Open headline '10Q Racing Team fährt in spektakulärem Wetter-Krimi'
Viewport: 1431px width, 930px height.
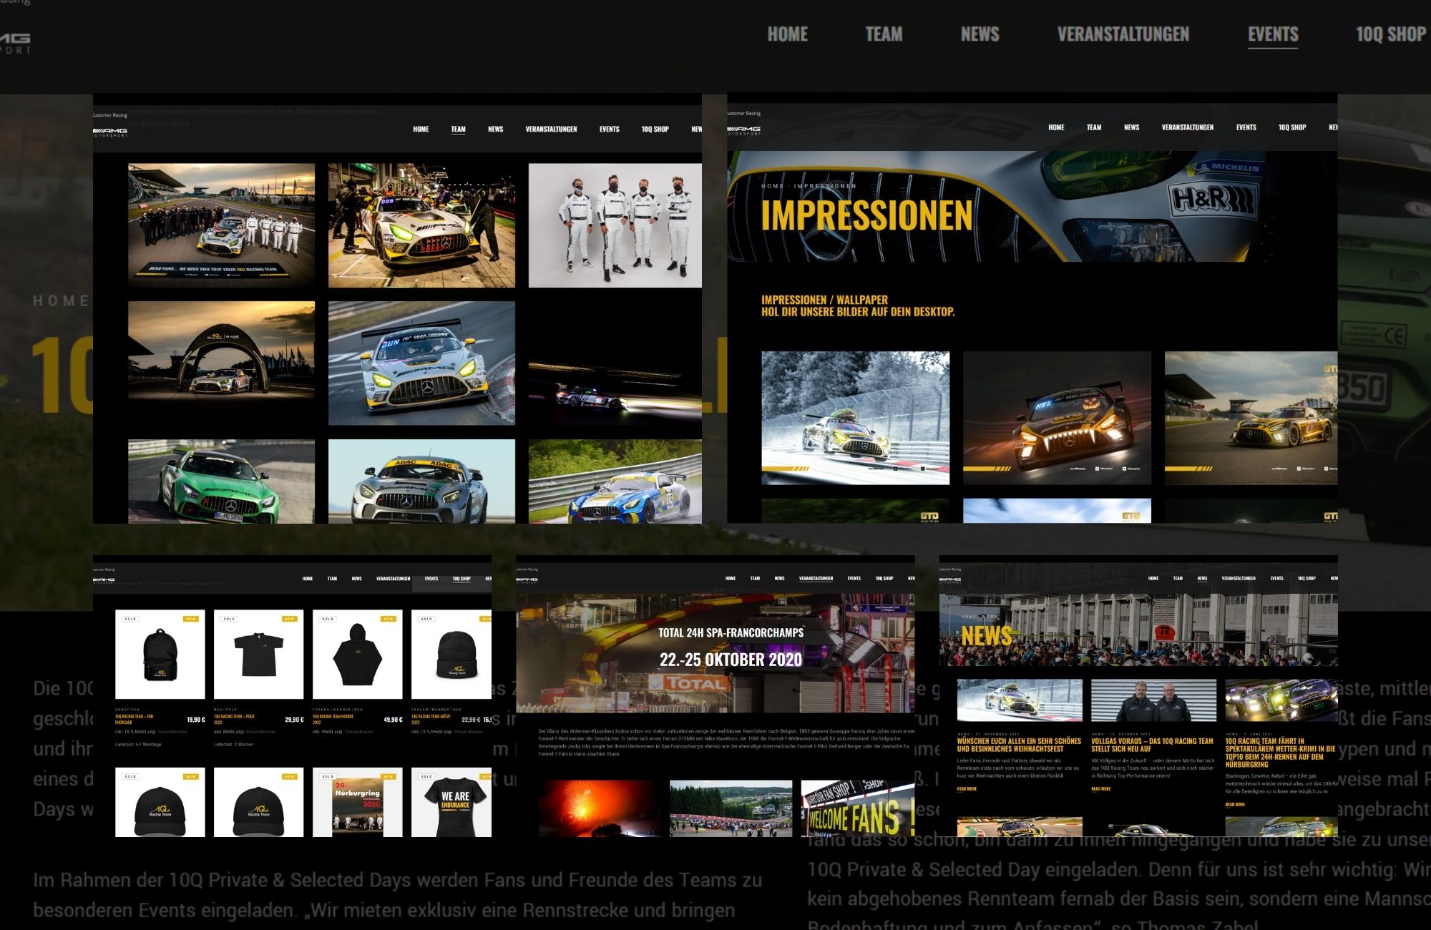[1279, 753]
